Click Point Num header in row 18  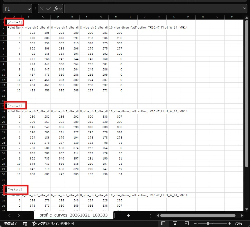14,111
